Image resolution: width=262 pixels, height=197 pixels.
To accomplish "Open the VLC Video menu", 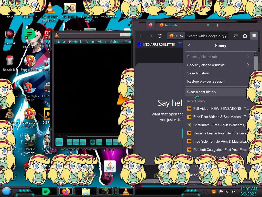I will (x=102, y=42).
